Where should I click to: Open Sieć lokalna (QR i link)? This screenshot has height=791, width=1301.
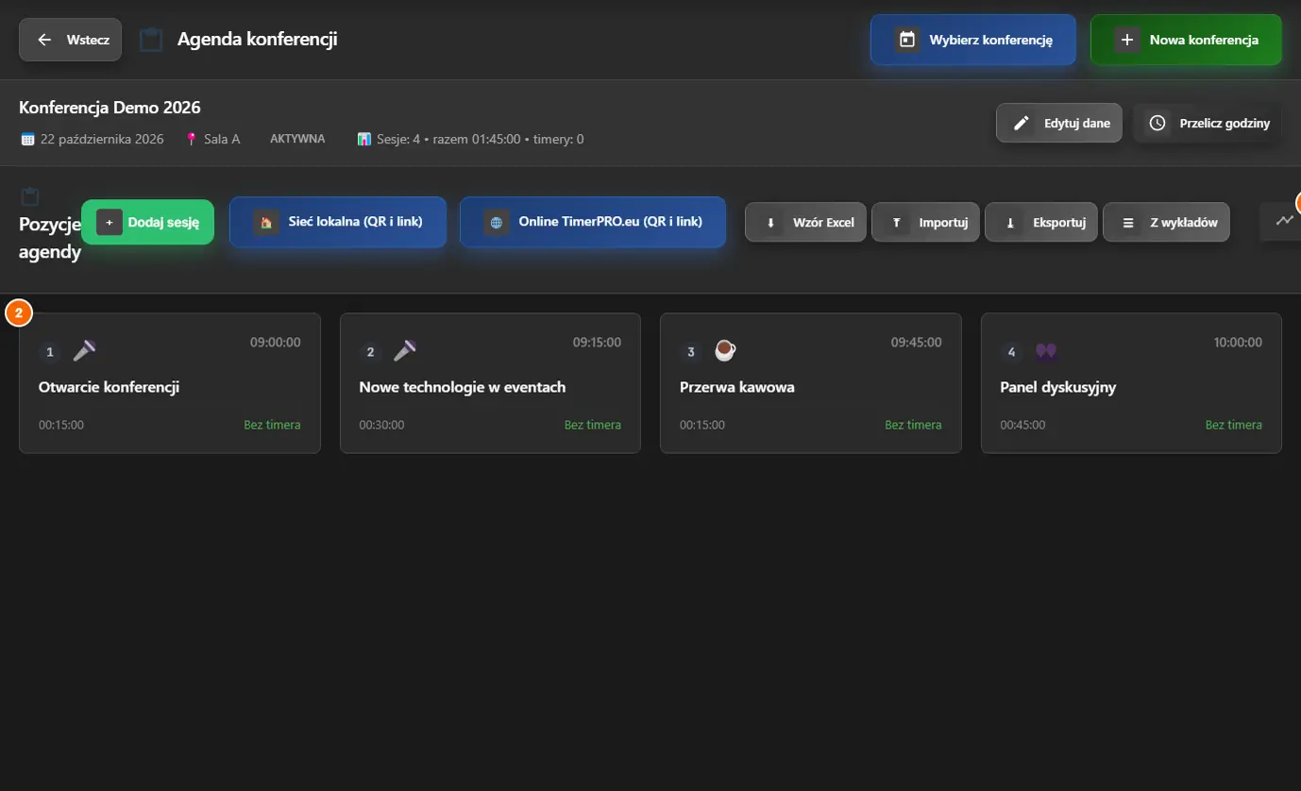coord(338,223)
